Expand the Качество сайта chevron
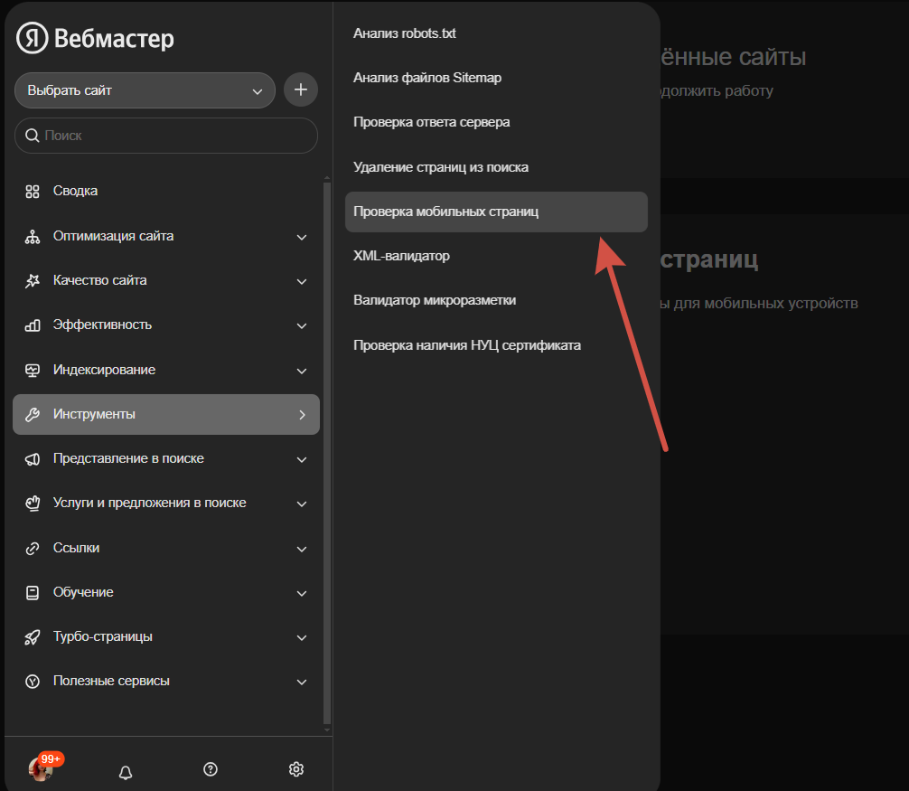 coord(302,282)
